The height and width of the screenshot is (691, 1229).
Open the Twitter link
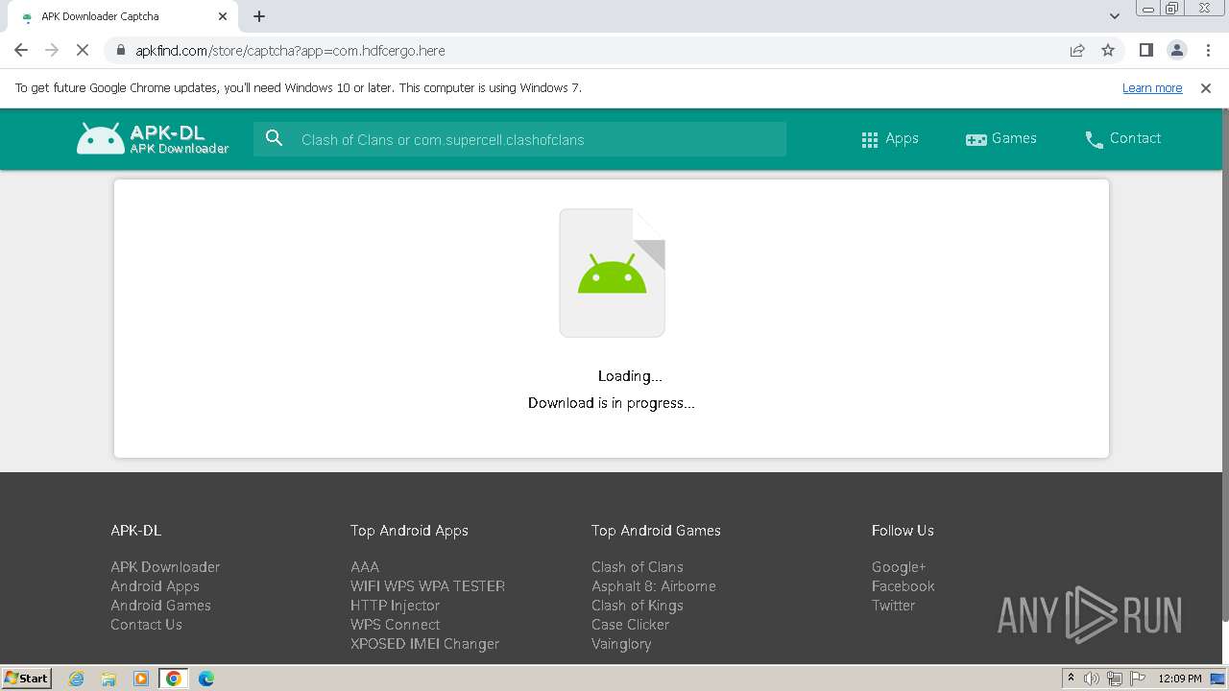[893, 606]
